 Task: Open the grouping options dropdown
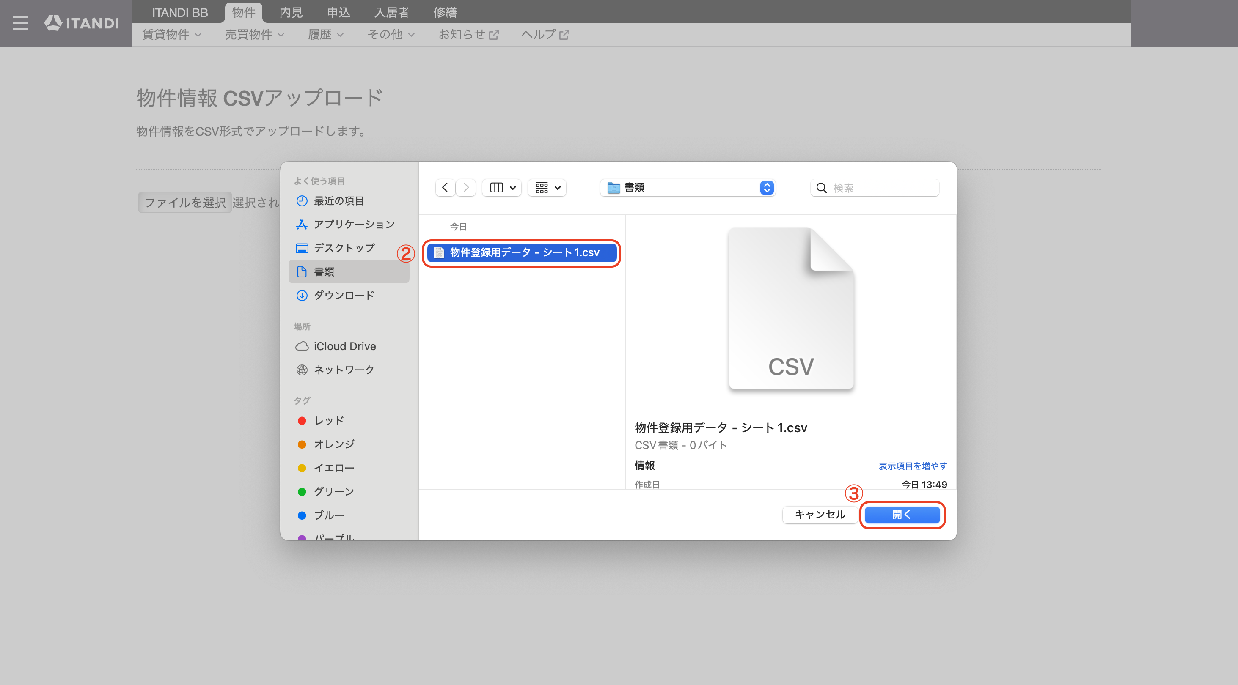click(547, 187)
